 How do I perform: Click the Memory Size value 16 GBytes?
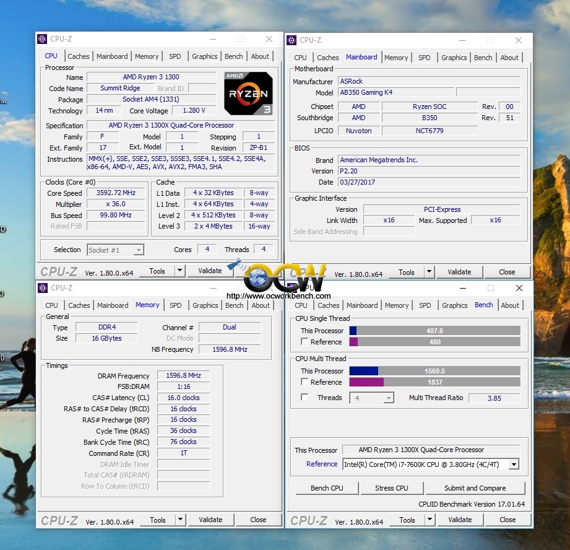click(106, 338)
